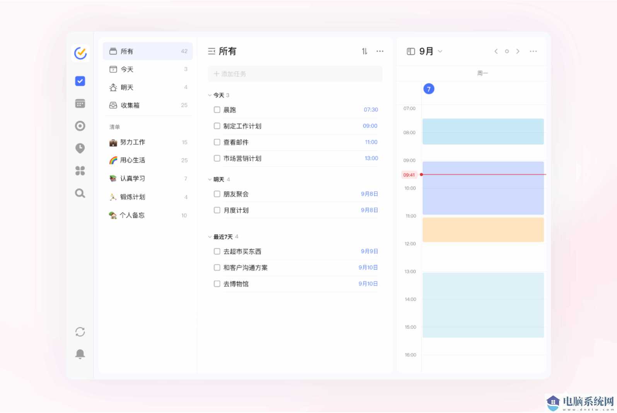Click the TickTick logo avatar
The image size is (617, 413).
80,53
